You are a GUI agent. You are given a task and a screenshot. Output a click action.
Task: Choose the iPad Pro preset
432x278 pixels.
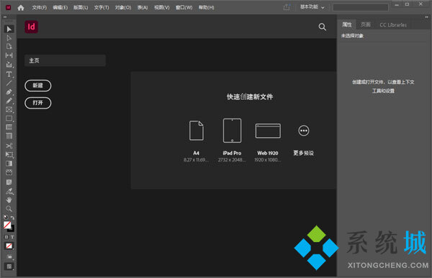click(x=232, y=141)
